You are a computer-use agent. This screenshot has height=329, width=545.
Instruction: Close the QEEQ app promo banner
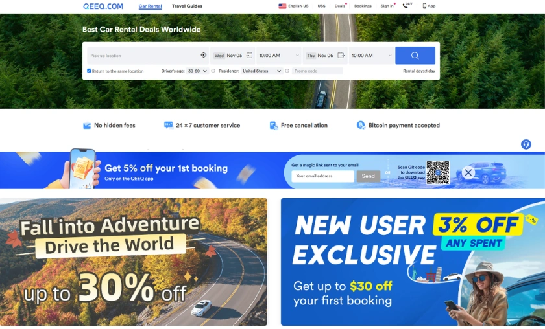click(x=468, y=172)
